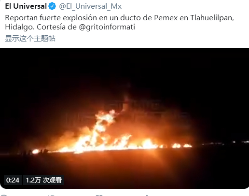249x196 pixels.
Task: Click the dark sky area of the video
Action: 124,68
